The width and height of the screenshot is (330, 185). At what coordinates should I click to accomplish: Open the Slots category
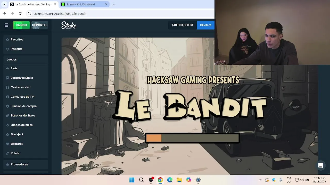(14, 69)
